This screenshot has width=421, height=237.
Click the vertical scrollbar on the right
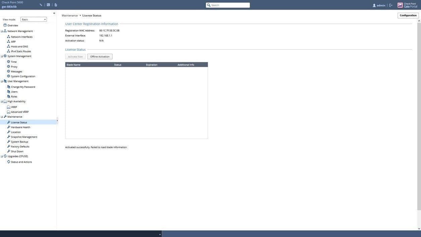419,114
